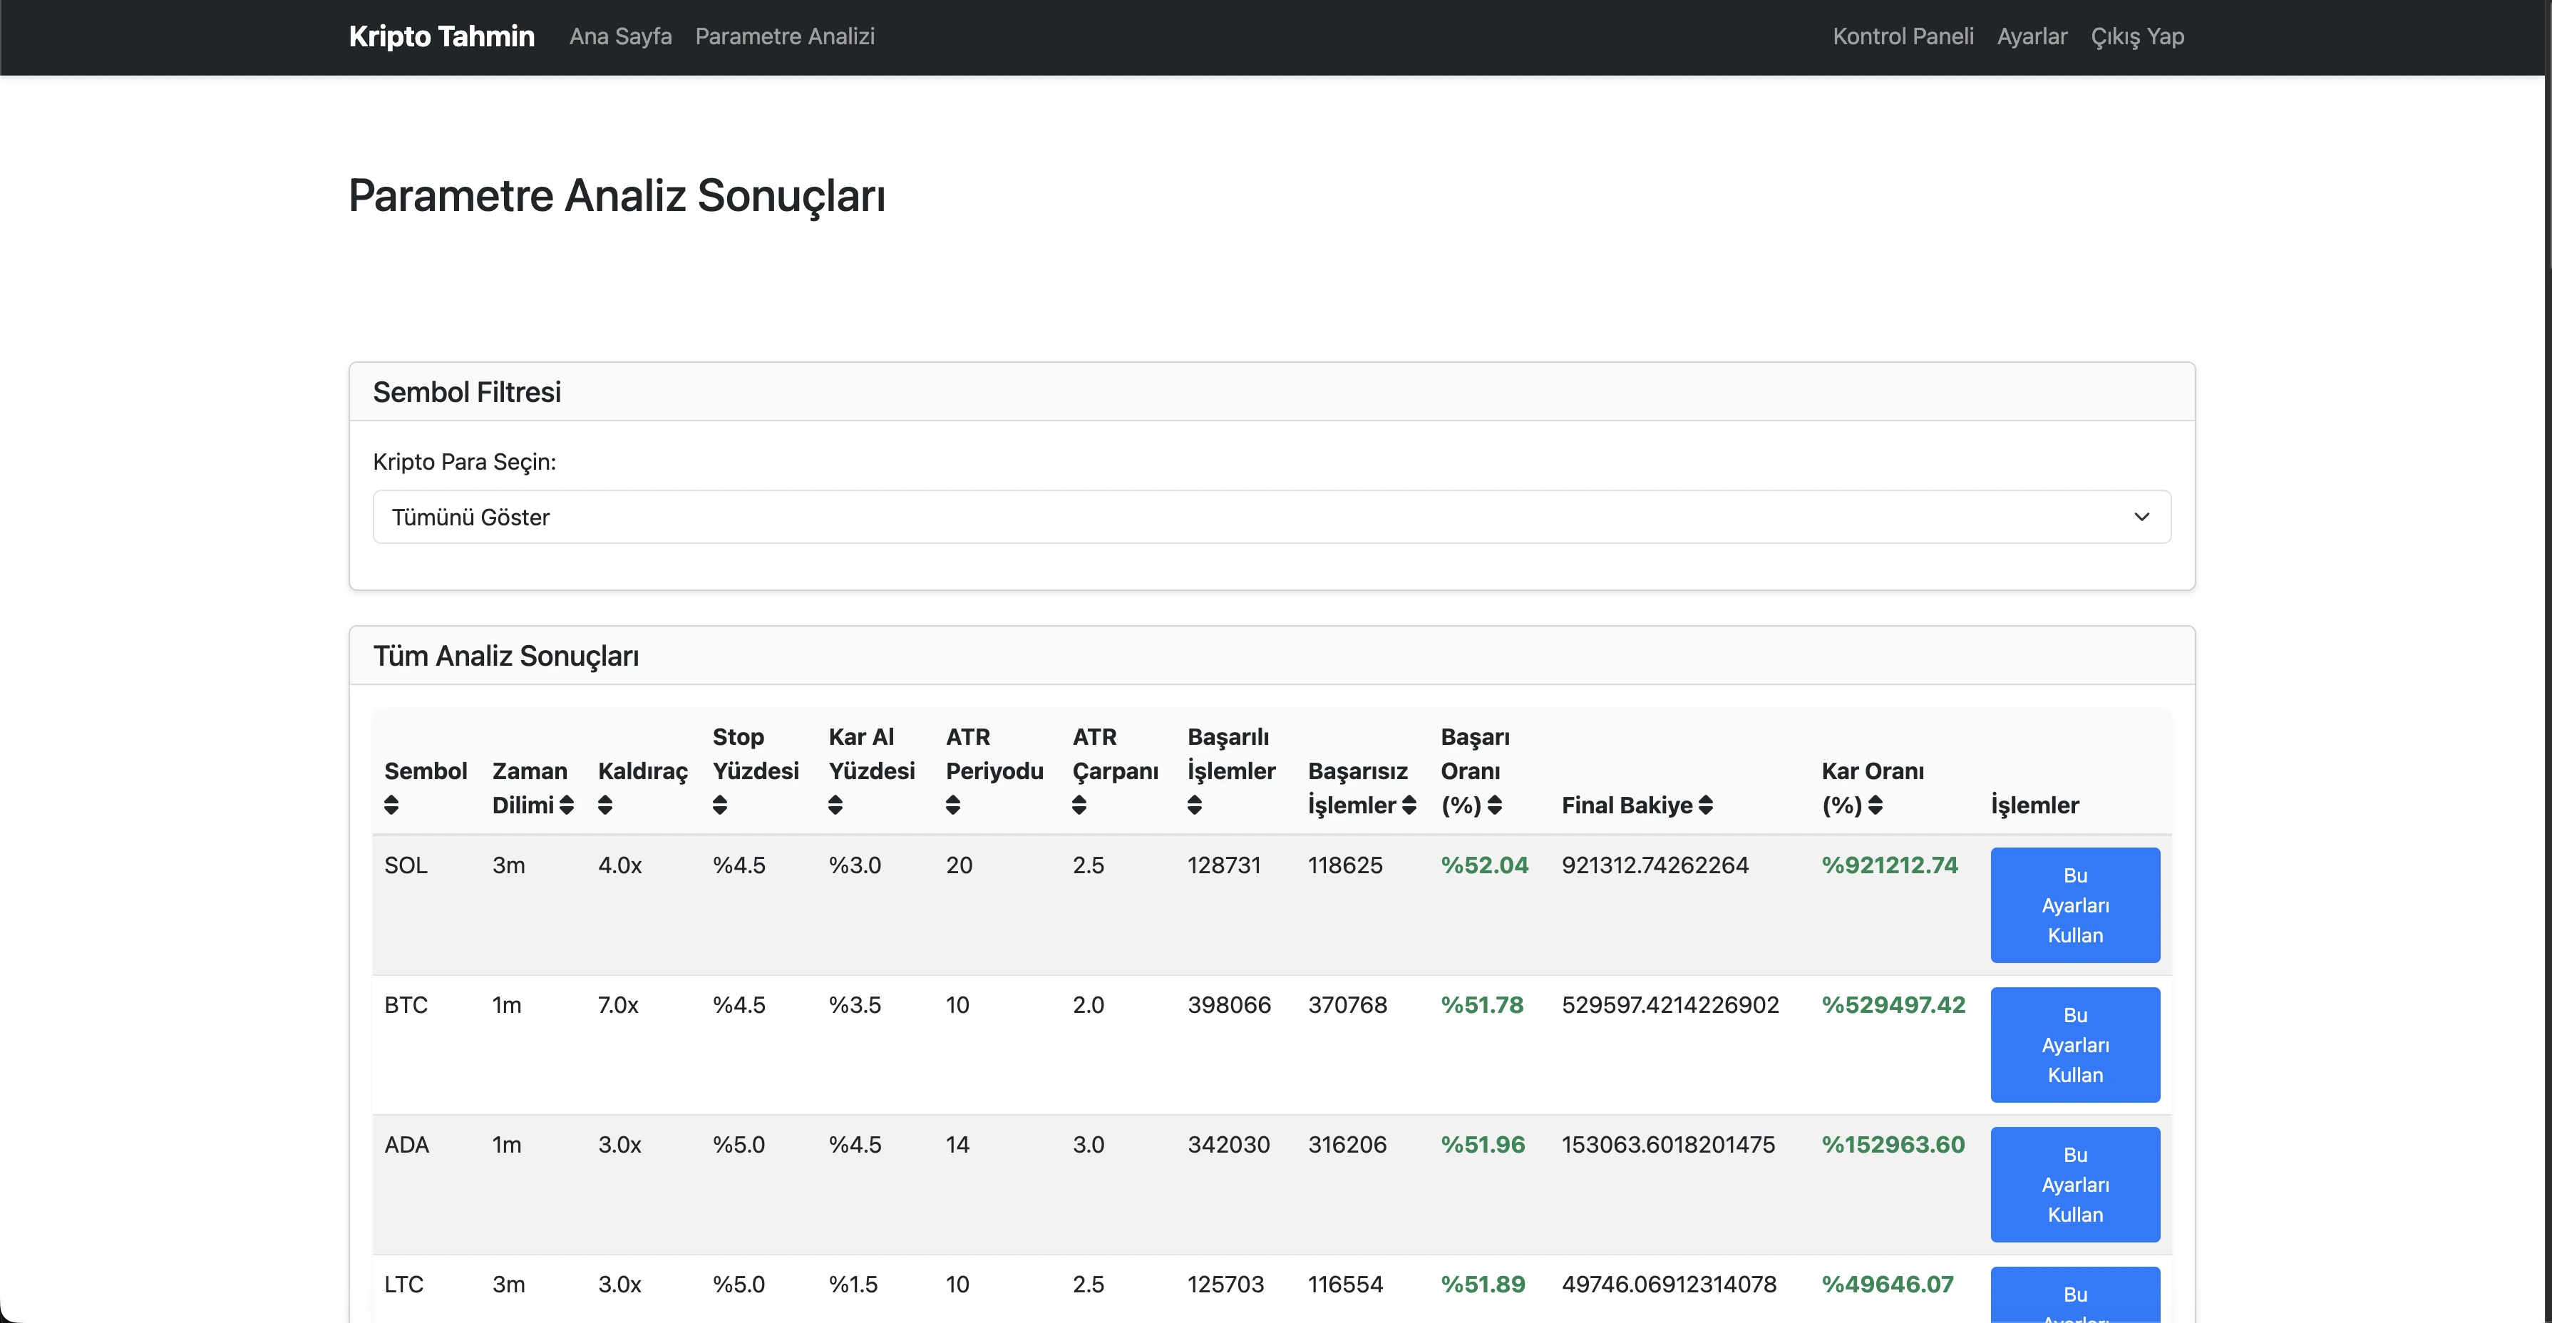Click Stop Yüzdesi sort icon
The image size is (2552, 1323).
pos(720,805)
